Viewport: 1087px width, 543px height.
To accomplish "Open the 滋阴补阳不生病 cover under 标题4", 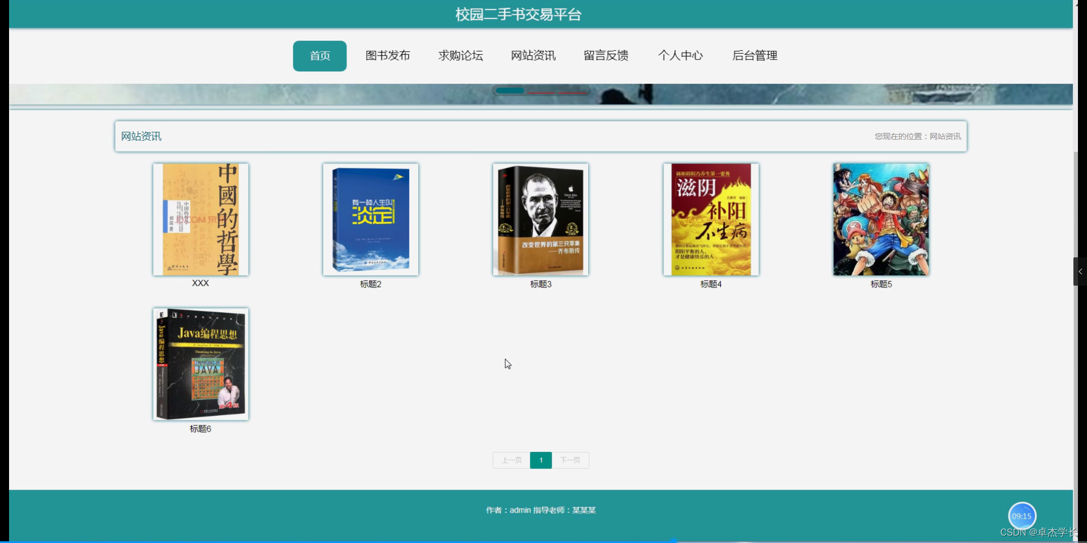I will [711, 219].
